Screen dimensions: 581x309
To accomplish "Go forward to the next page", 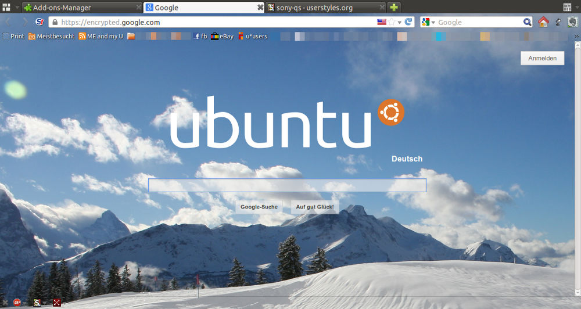I will [25, 22].
